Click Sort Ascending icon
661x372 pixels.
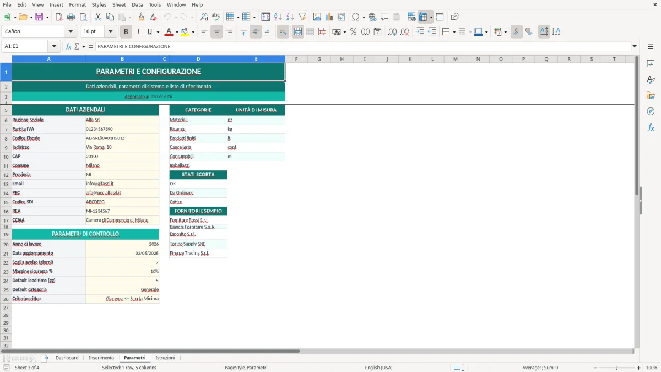click(x=278, y=17)
